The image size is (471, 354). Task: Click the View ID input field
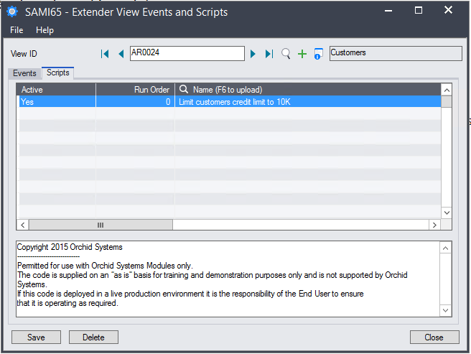[x=187, y=54]
